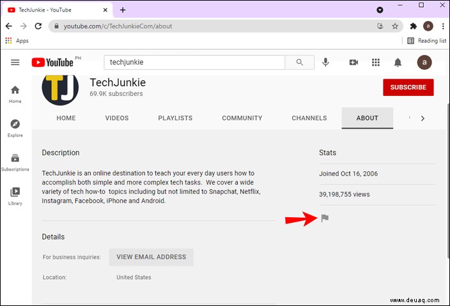Image resolution: width=450 pixels, height=306 pixels.
Task: Show more channel tabs with the chevron
Action: pyautogui.click(x=423, y=118)
